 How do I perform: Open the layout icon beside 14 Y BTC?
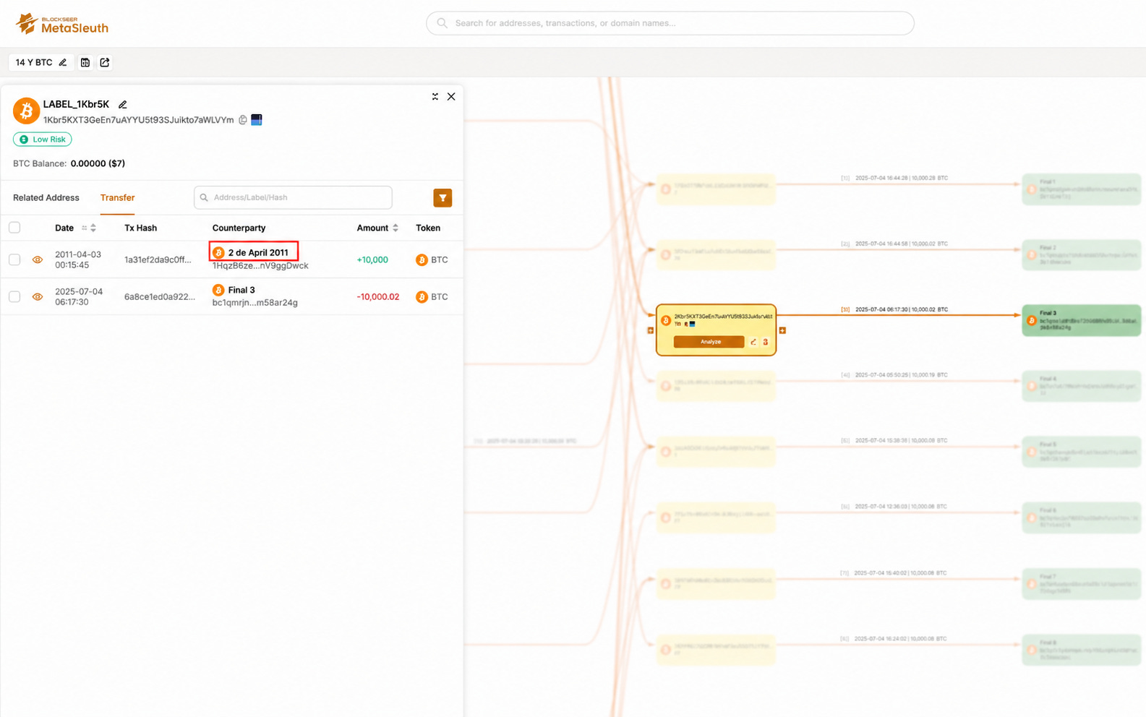pyautogui.click(x=85, y=63)
